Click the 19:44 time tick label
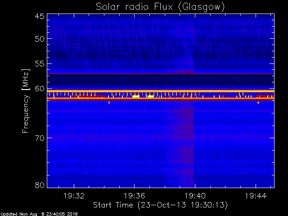The height and width of the screenshot is (216, 288). coord(256,196)
